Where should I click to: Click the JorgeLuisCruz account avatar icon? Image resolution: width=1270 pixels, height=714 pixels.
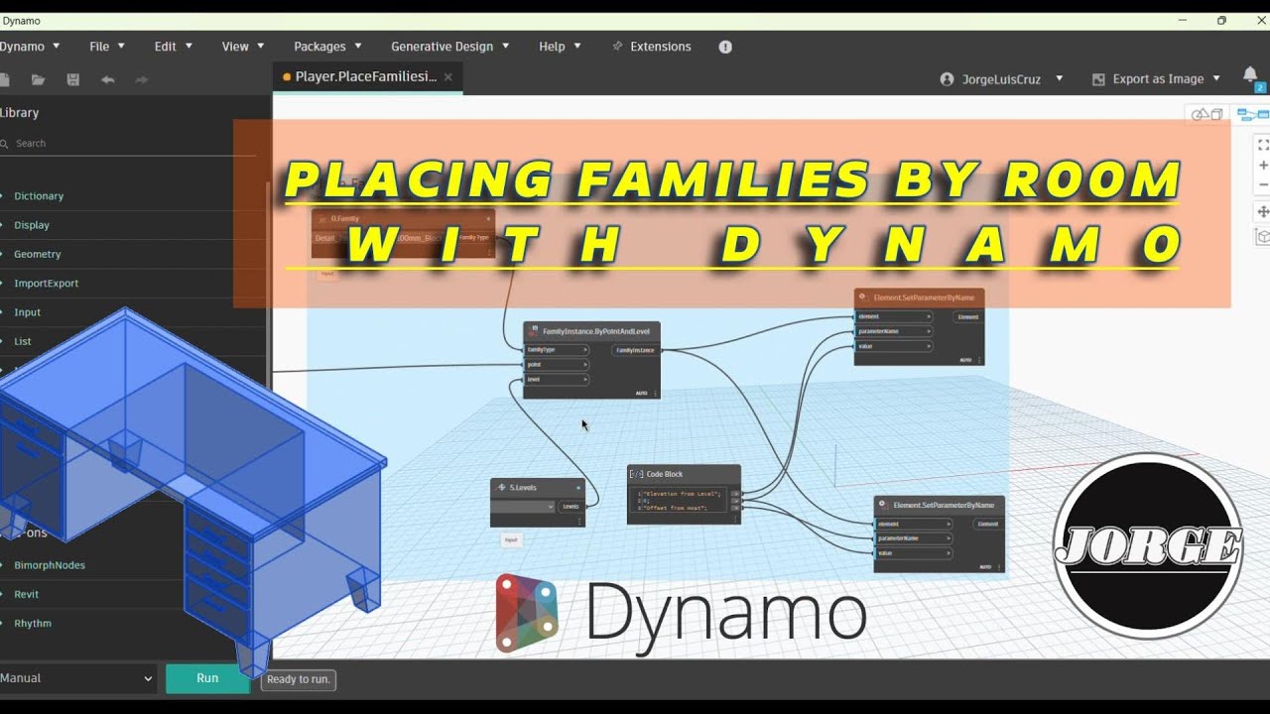click(x=947, y=79)
